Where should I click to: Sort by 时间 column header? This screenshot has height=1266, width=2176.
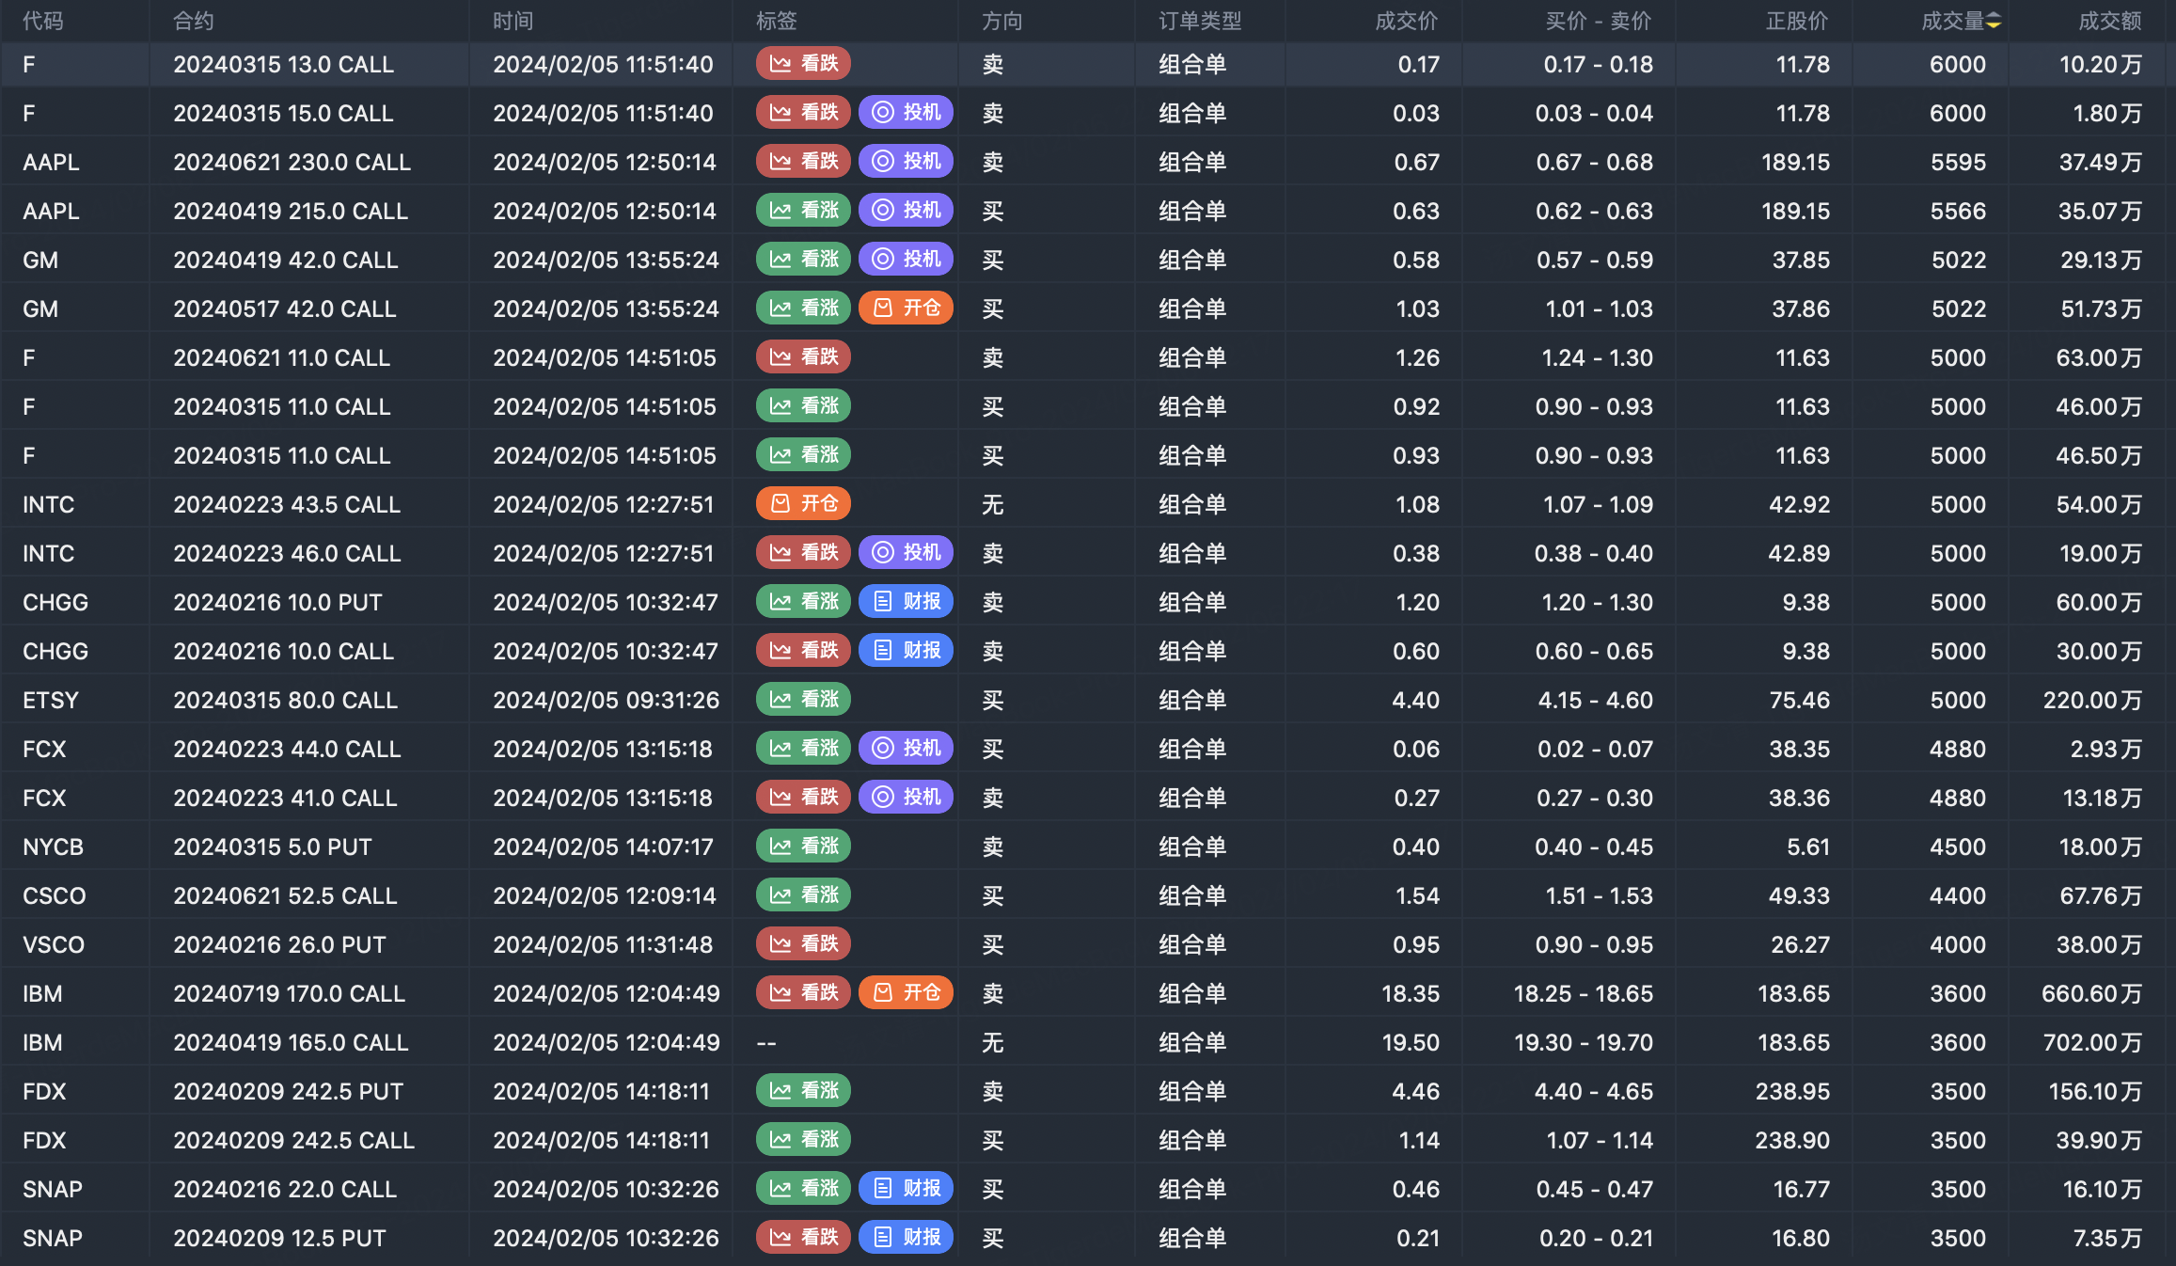513,22
